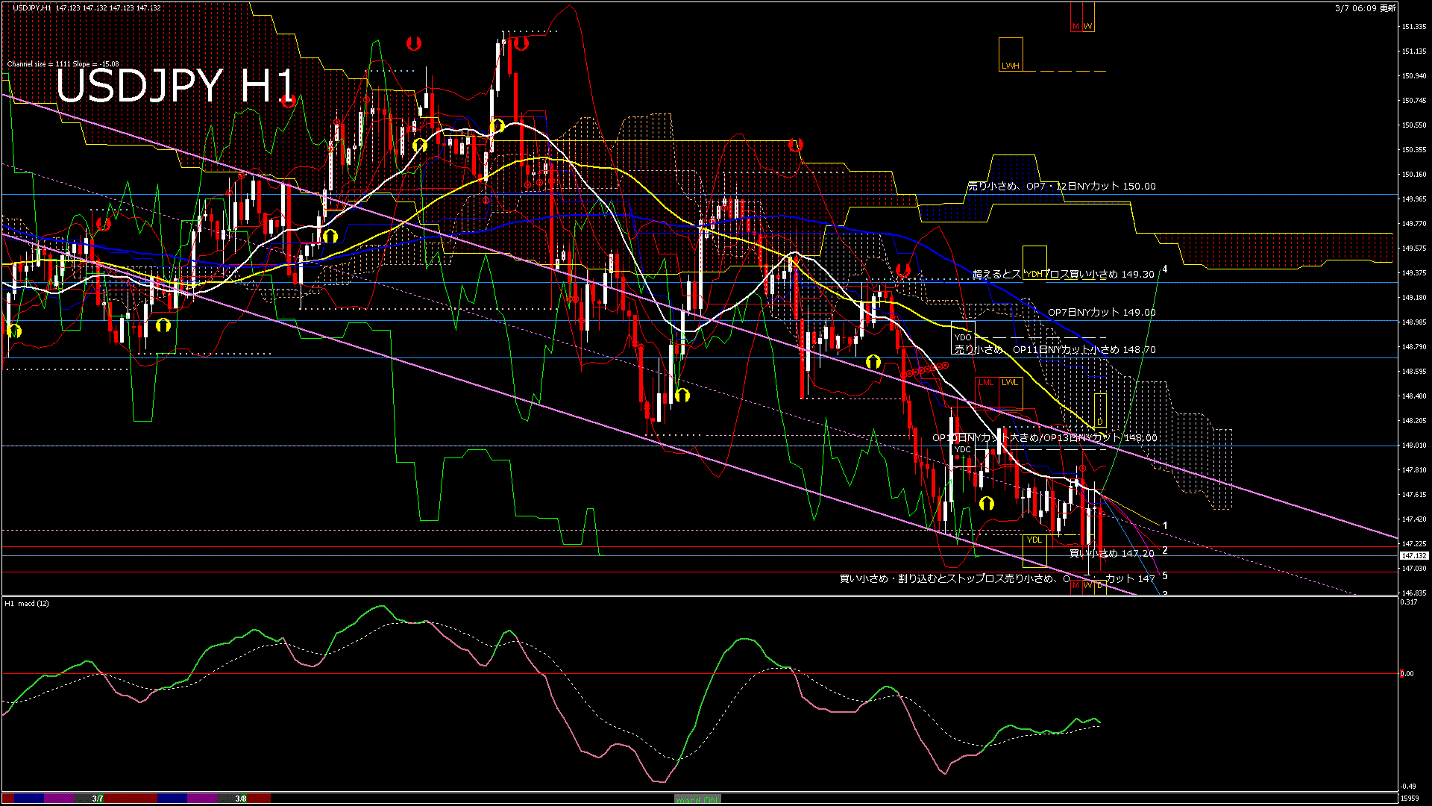This screenshot has height=806, width=1432.
Task: Click the 3/8 date marker
Action: coord(240,799)
